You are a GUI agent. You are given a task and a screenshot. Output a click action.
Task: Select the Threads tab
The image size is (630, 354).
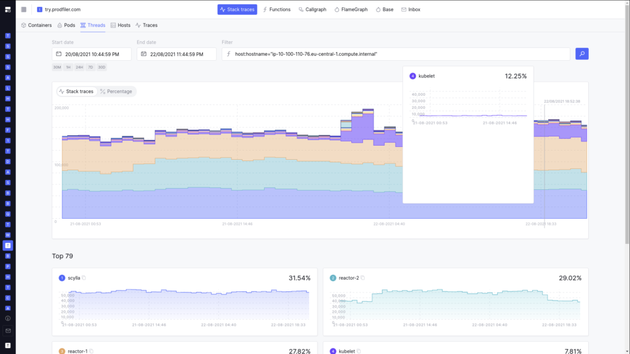coord(92,25)
